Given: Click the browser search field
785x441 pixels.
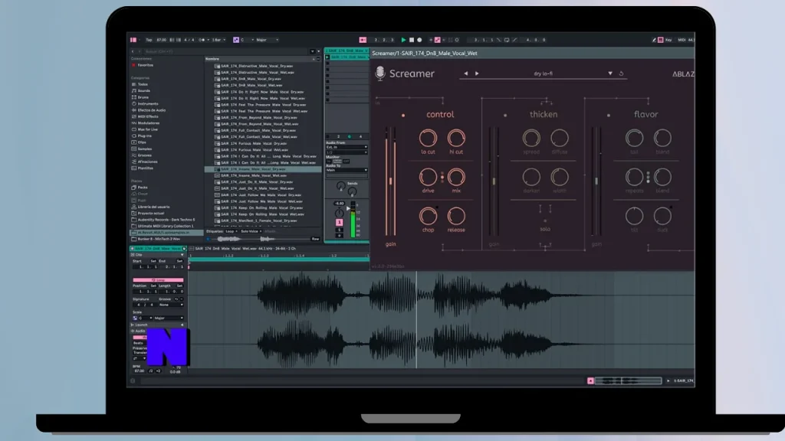Looking at the screenshot, I should [225, 51].
